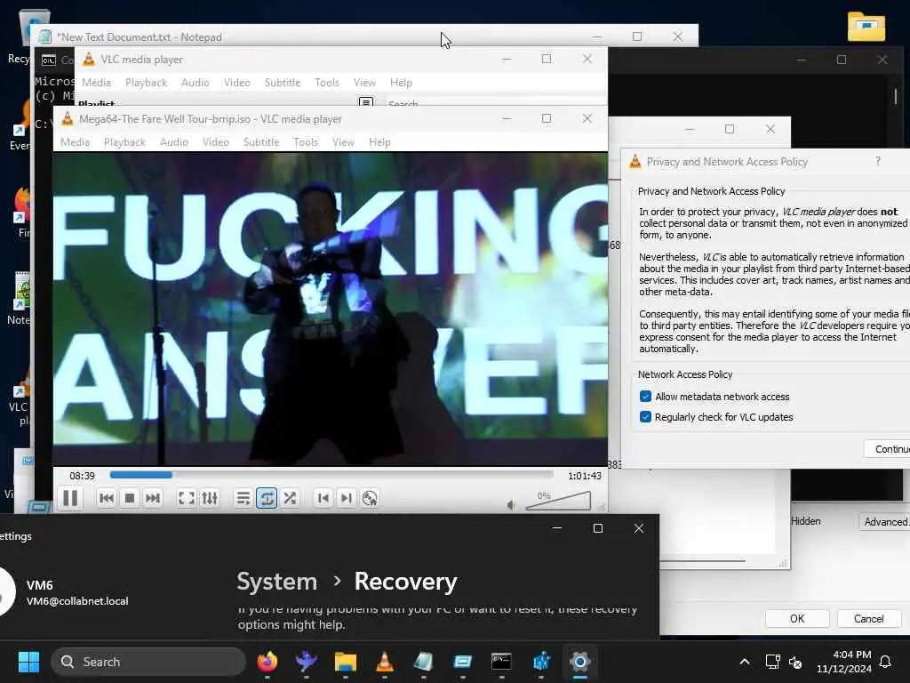Open Subtitle menu in Mega64 VLC window

261,142
